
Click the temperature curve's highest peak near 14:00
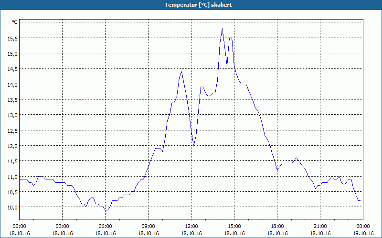tap(222, 29)
